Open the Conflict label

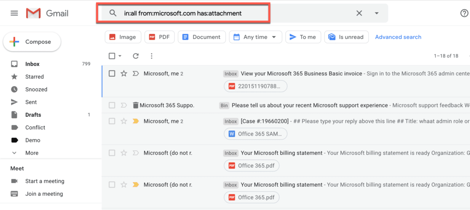click(x=35, y=127)
